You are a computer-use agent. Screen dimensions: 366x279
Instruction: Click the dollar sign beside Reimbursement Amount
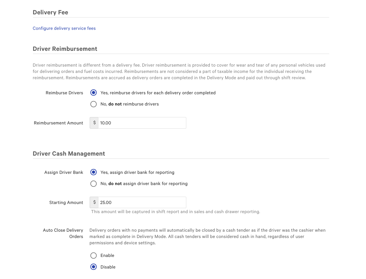click(94, 123)
